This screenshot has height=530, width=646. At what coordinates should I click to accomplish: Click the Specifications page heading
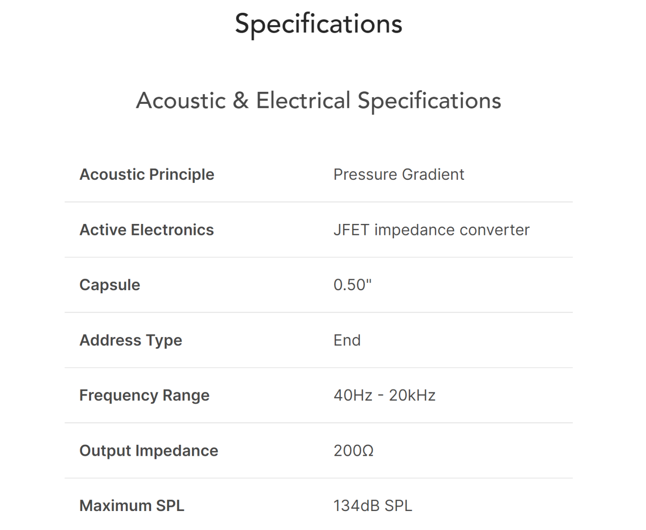click(318, 24)
